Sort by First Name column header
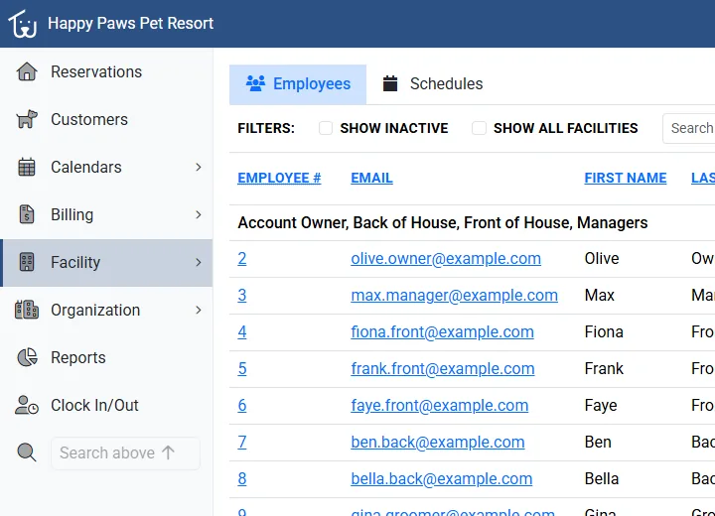 pyautogui.click(x=626, y=178)
